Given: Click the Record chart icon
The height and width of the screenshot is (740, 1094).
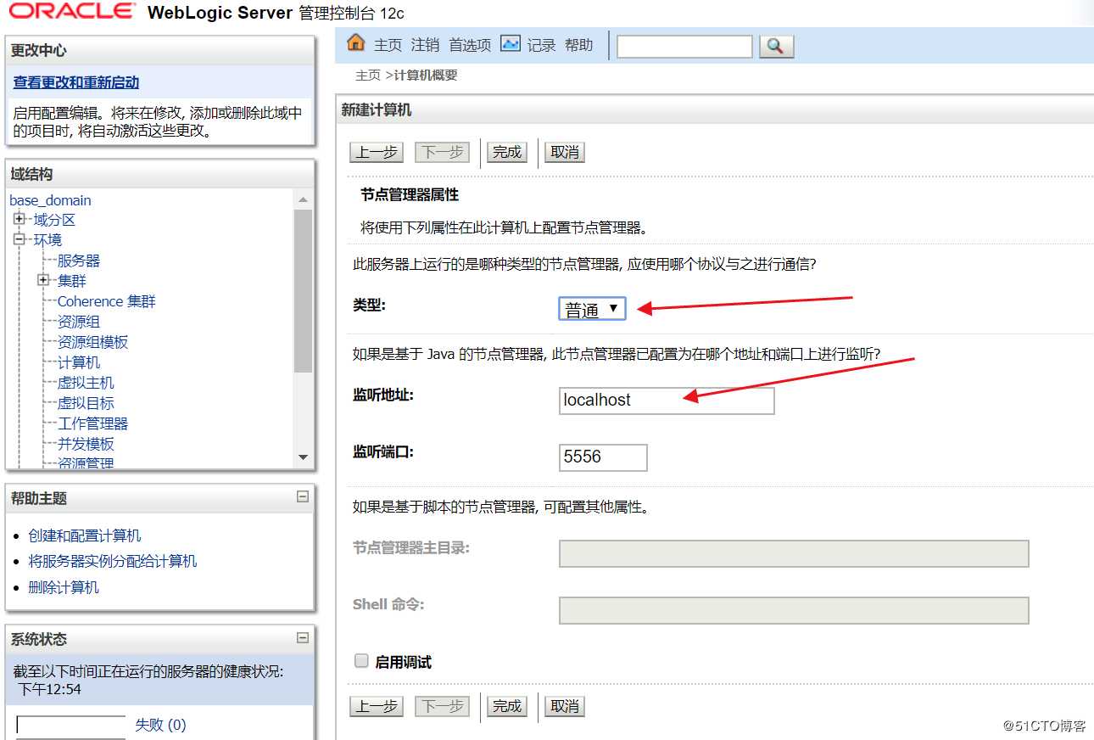Looking at the screenshot, I should click(x=510, y=43).
